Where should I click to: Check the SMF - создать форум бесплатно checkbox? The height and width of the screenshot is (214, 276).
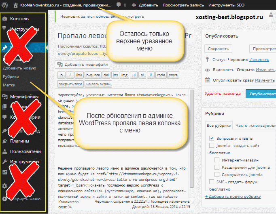(x=212, y=182)
